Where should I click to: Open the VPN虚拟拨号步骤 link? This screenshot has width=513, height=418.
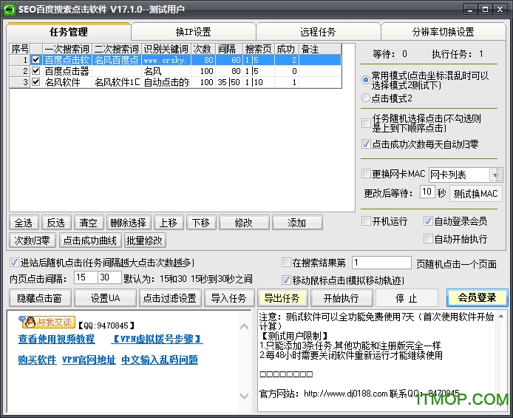pyautogui.click(x=157, y=339)
